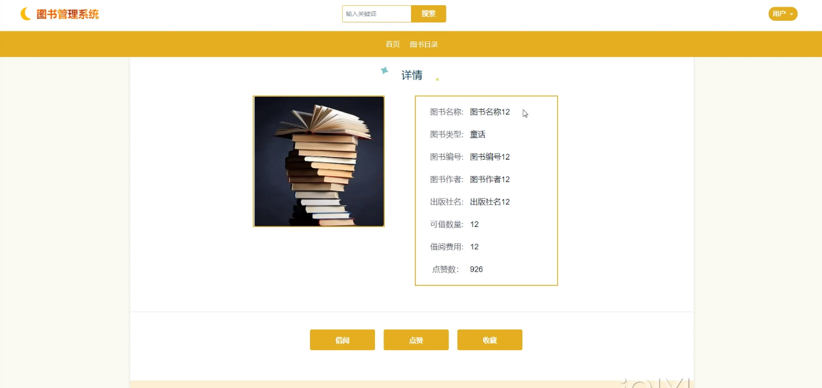Focus the 输入关键词 search field
Image resolution: width=822 pixels, height=388 pixels.
(x=377, y=14)
